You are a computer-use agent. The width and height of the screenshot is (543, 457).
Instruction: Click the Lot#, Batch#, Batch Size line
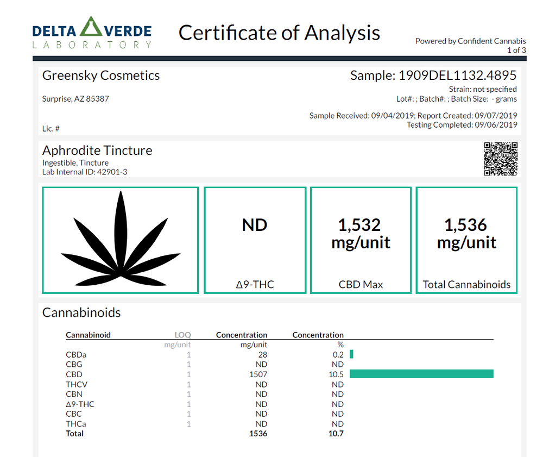pos(457,99)
